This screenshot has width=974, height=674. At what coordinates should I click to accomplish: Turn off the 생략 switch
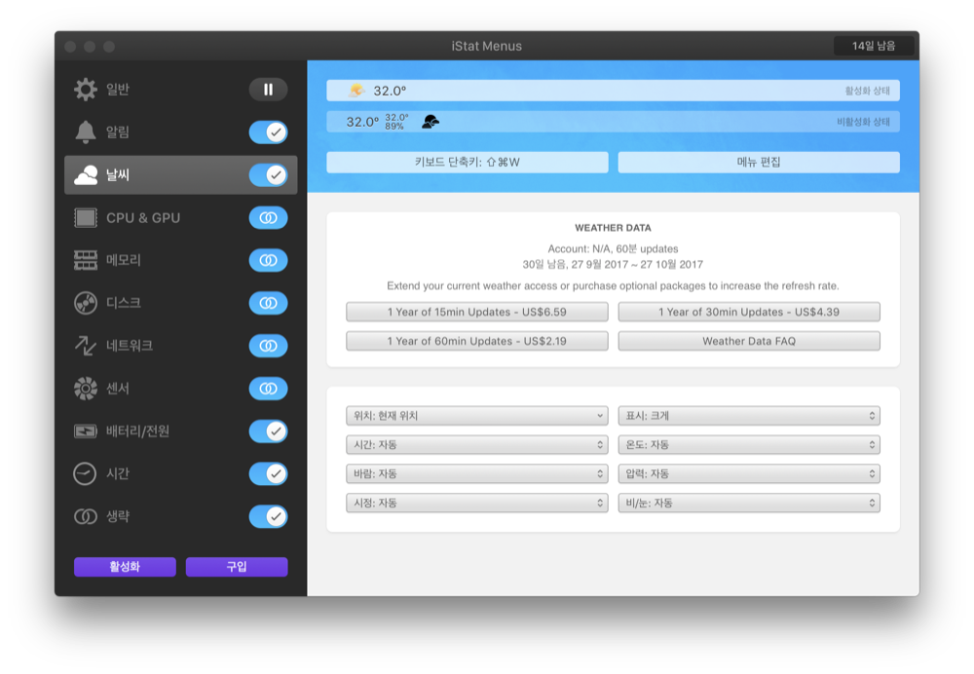269,516
